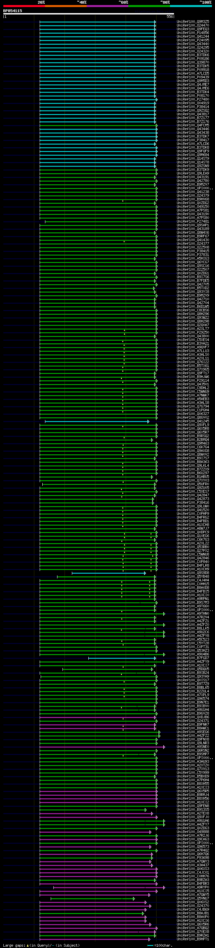Select hit UniRef100_Q41245
This screenshot has width=215, height=948.
coord(193,421)
